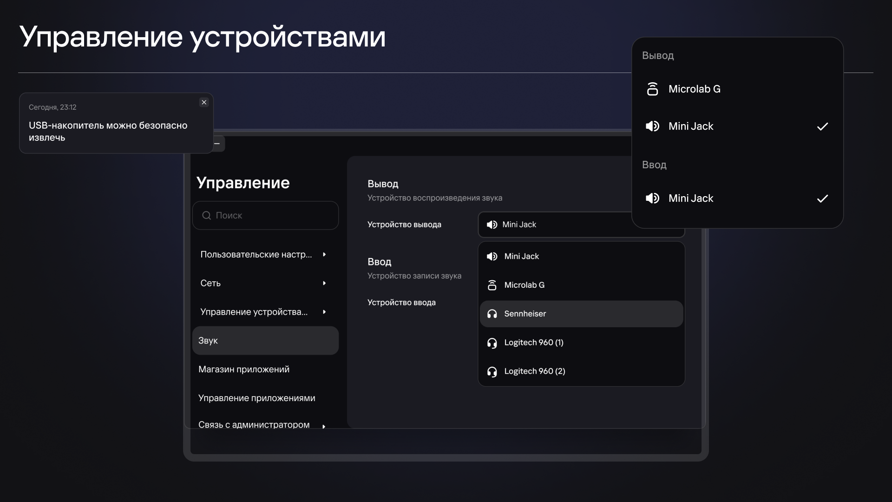892x502 pixels.
Task: Toggle checkmark on output Mini Jack
Action: point(822,126)
